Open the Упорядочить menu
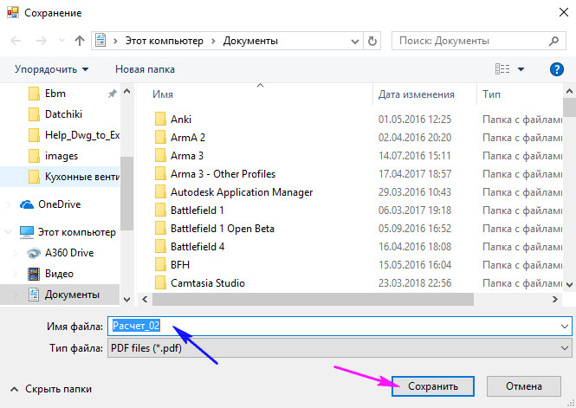Image resolution: width=576 pixels, height=408 pixels. (x=51, y=69)
